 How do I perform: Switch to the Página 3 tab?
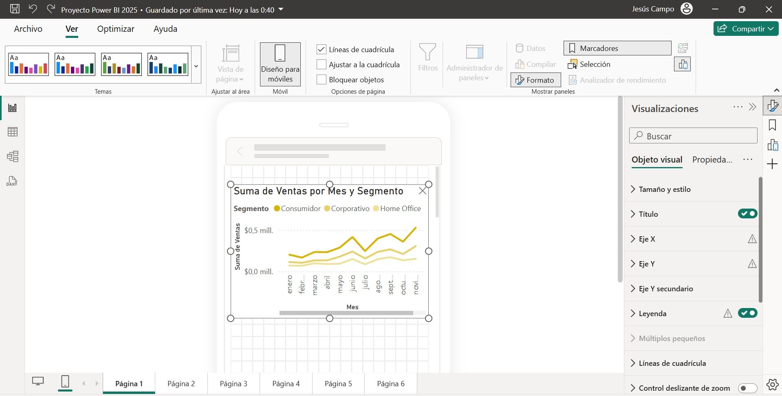point(233,384)
